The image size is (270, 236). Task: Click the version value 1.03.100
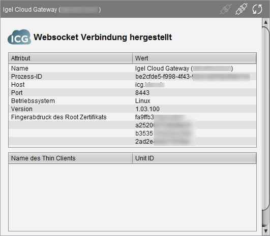(147, 109)
